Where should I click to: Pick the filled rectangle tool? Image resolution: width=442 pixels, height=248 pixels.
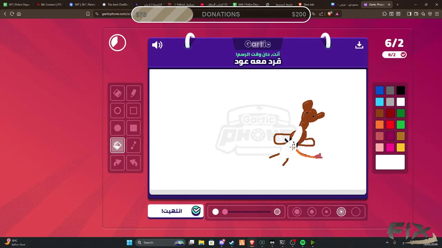coord(134,128)
